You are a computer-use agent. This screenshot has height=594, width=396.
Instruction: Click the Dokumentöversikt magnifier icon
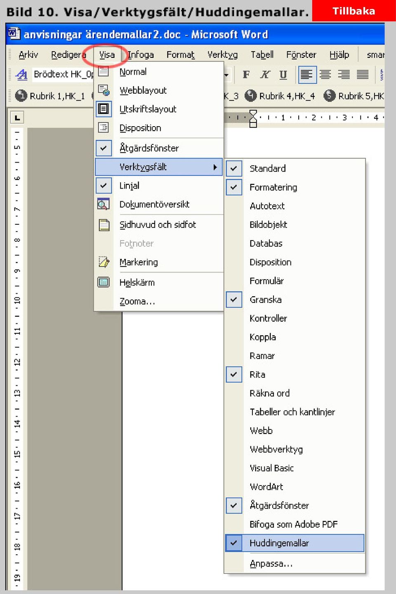[x=104, y=204]
